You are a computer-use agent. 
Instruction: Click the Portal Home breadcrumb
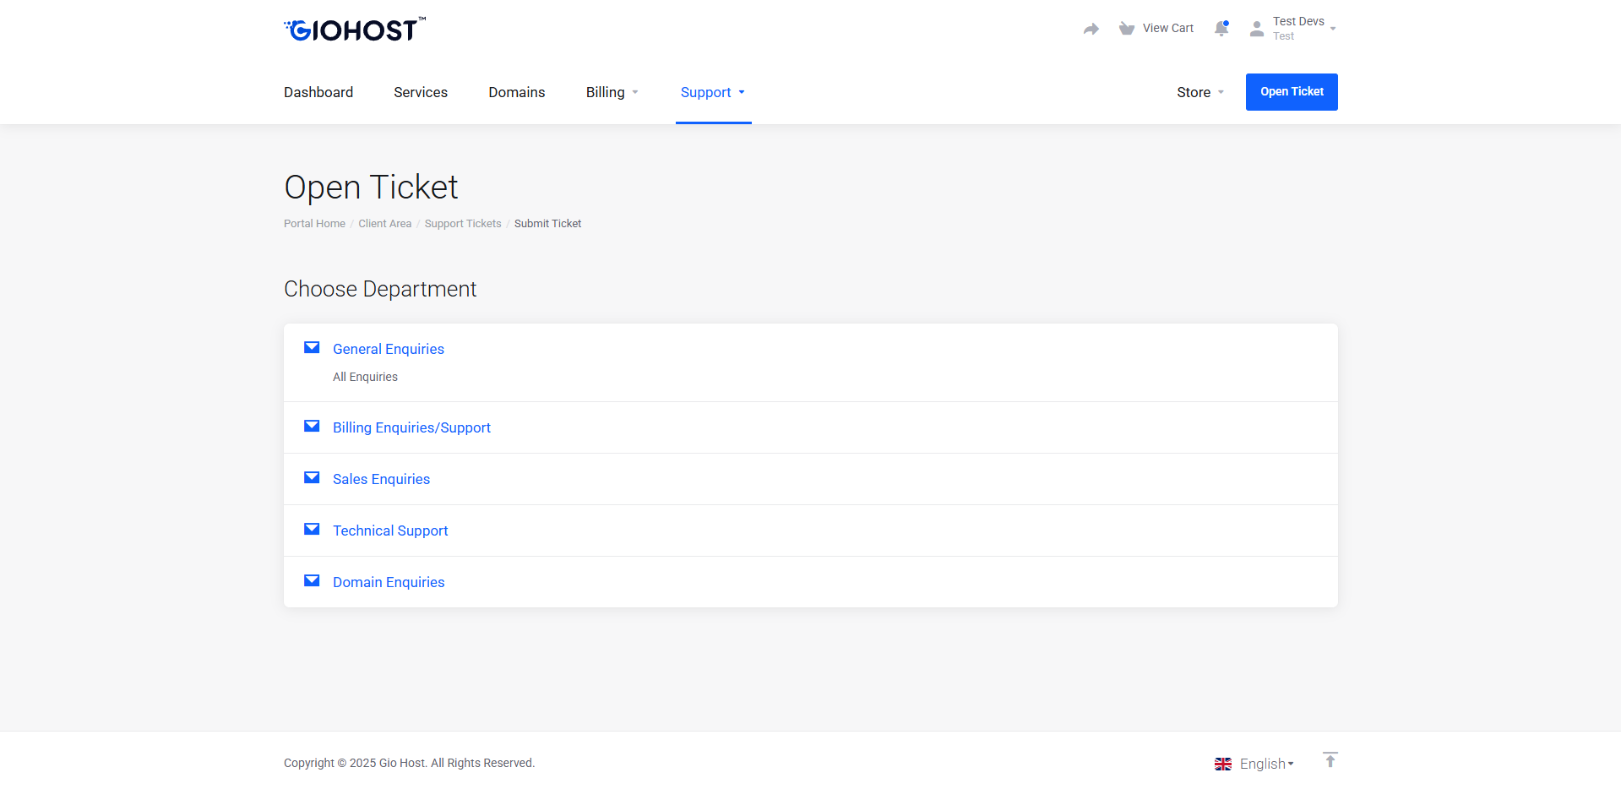click(x=314, y=224)
